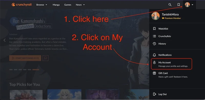Open the blonde girl anime thumbnail
Screen dimensions: 205x100
[64, 94]
